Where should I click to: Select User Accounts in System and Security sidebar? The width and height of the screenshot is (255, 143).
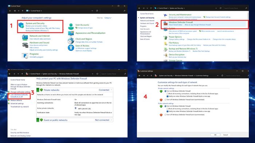(x=145, y=29)
